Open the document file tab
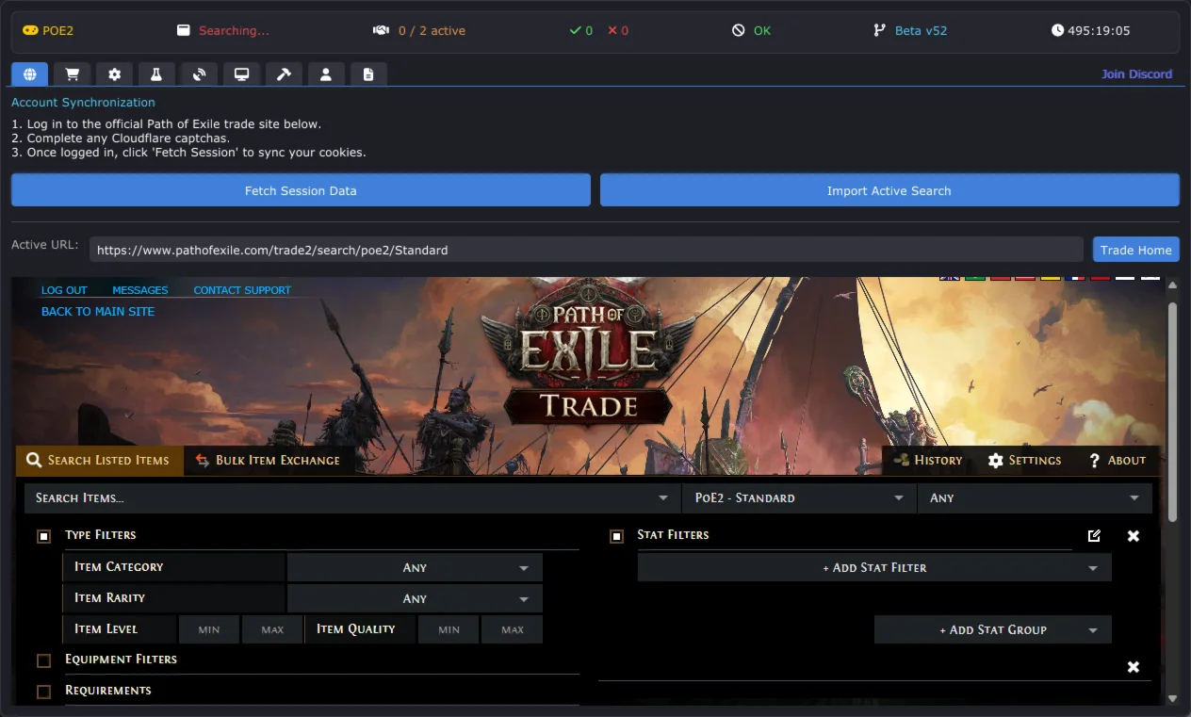This screenshot has width=1191, height=717. [368, 74]
